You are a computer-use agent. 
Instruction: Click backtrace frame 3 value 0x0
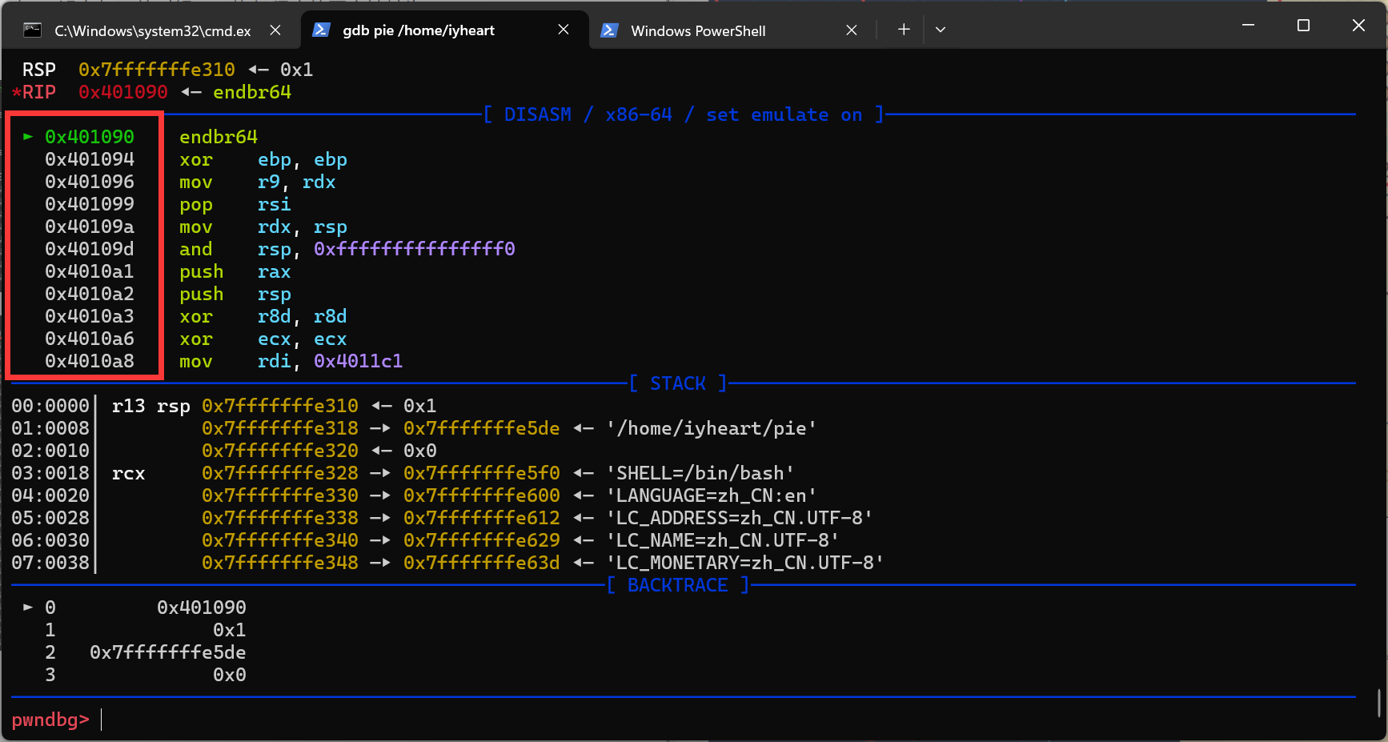[230, 675]
